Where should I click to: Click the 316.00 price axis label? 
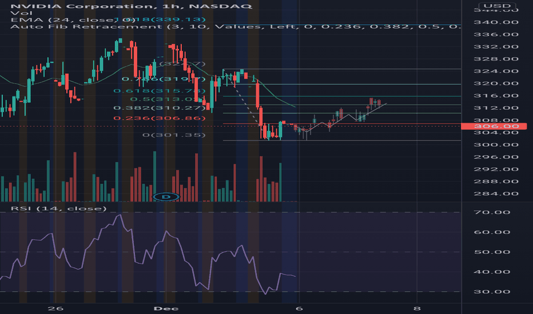(496, 95)
